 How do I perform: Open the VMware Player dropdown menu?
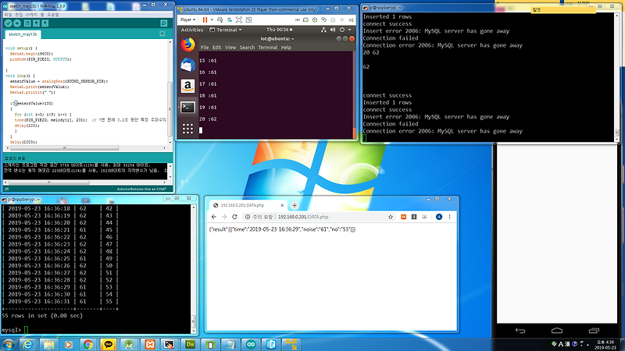click(187, 19)
